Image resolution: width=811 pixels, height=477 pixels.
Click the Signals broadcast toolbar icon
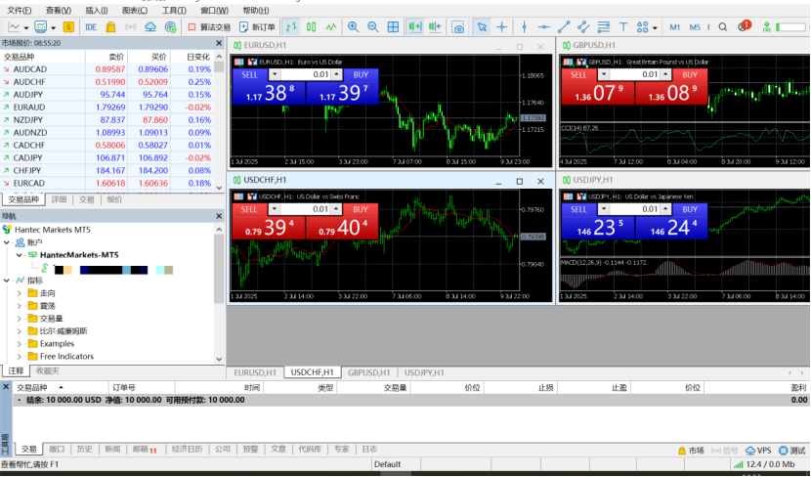point(130,27)
